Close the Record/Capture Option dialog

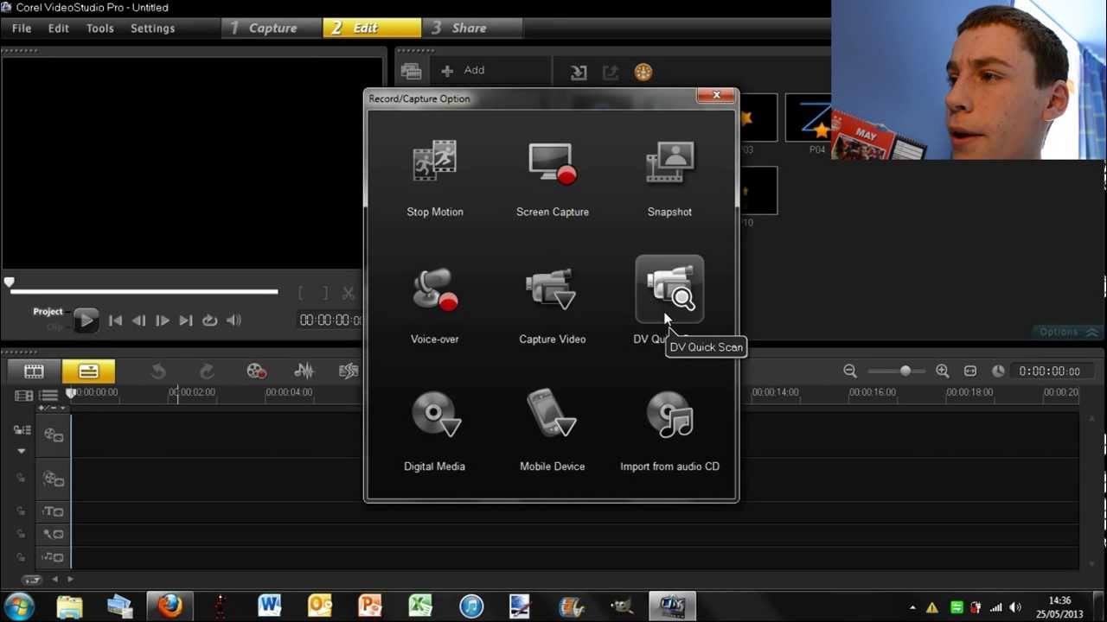716,96
